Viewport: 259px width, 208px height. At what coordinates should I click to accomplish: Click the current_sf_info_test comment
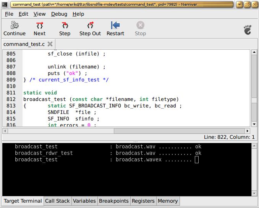click(69, 80)
